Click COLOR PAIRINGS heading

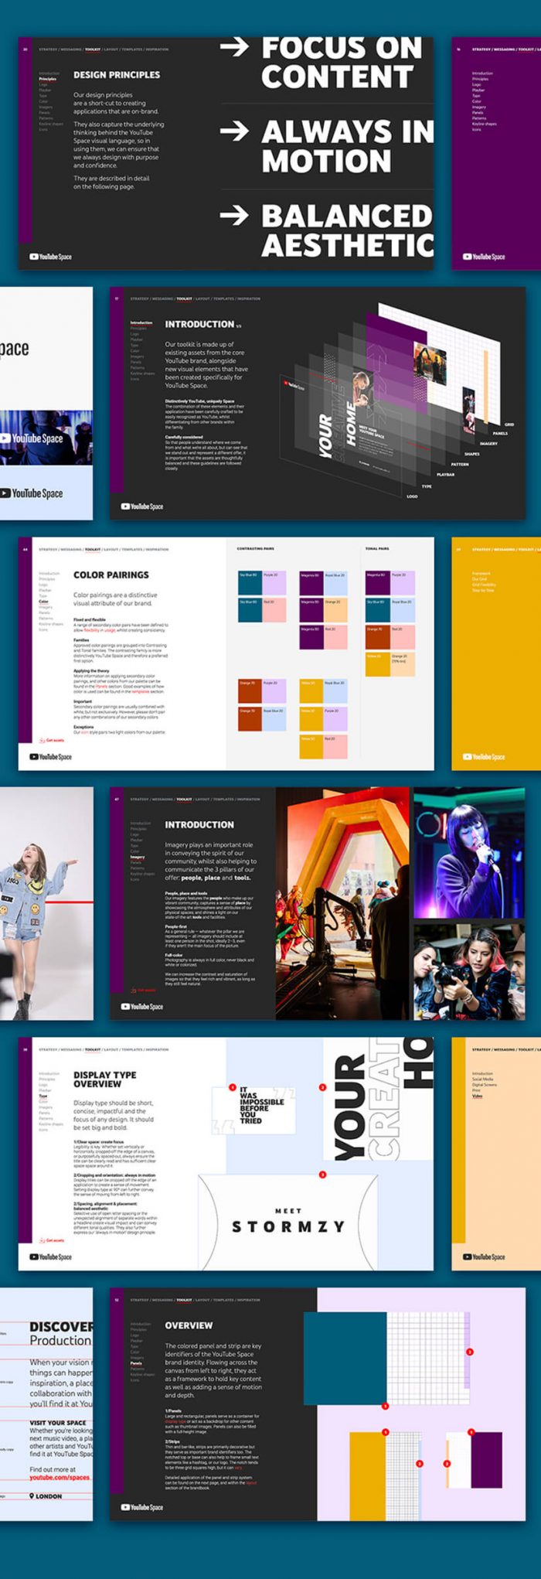(x=111, y=575)
